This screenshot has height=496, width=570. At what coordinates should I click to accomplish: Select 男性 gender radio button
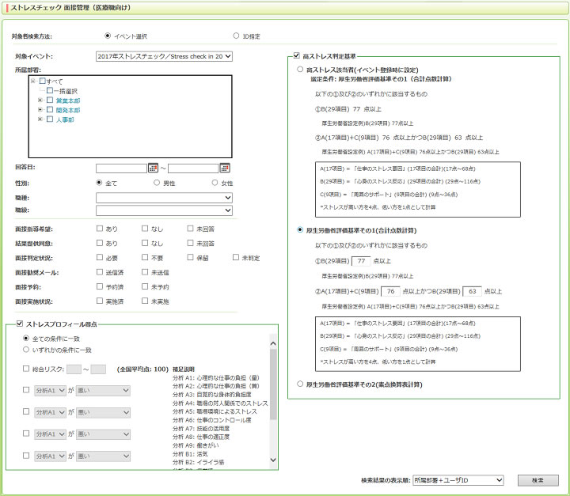(157, 183)
